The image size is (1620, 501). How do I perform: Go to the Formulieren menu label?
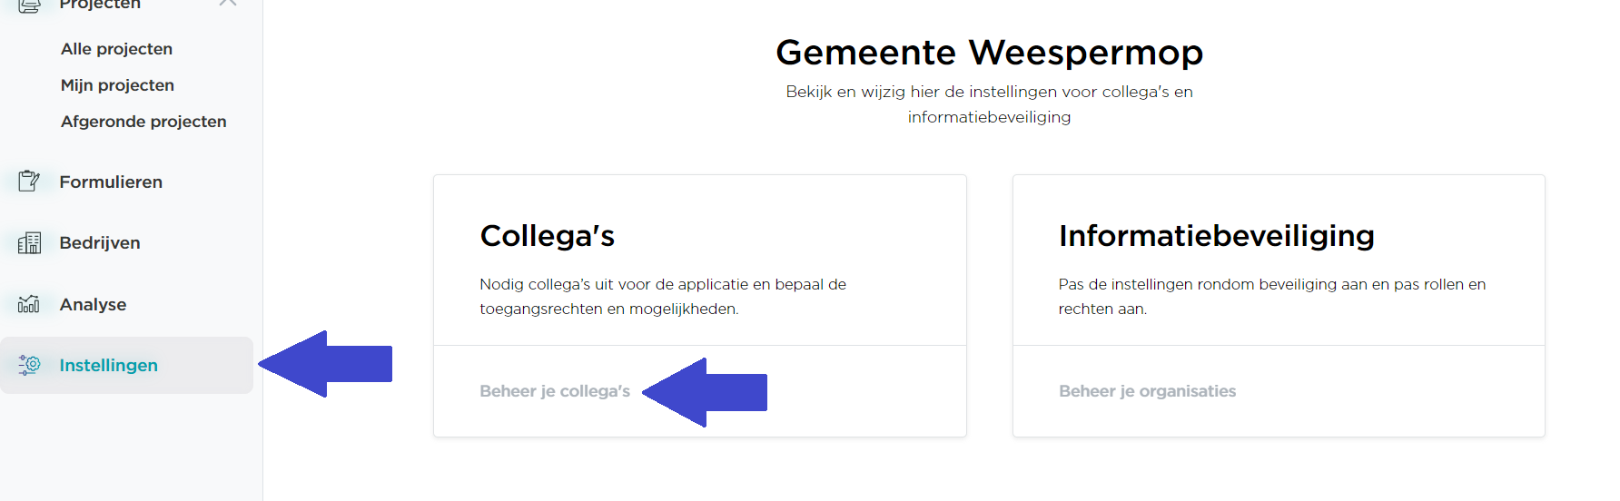tap(111, 182)
